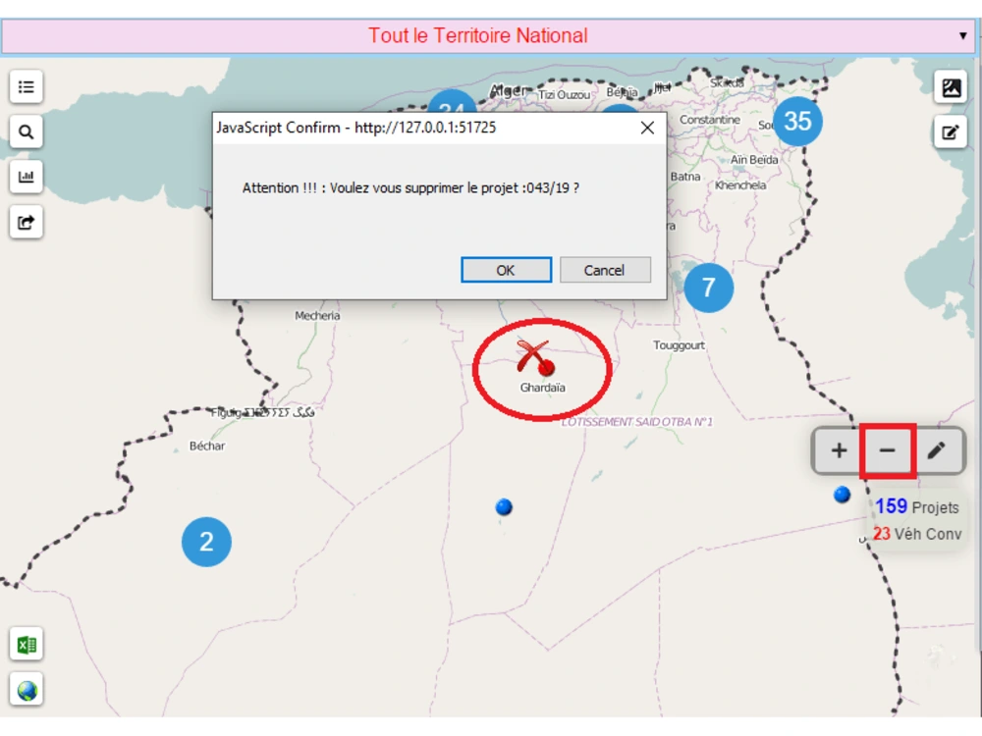Click the blue marker south of Ghardaïa
The image size is (982, 736).
[504, 507]
